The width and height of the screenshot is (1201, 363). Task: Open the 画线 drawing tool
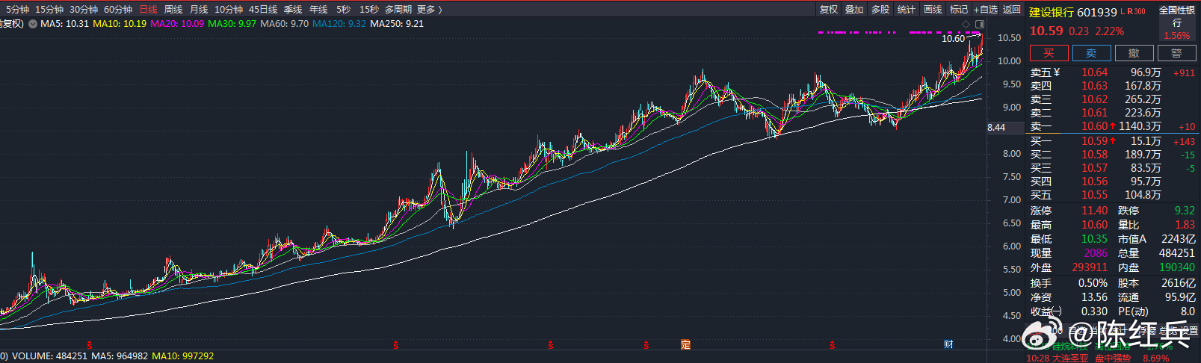(x=933, y=10)
